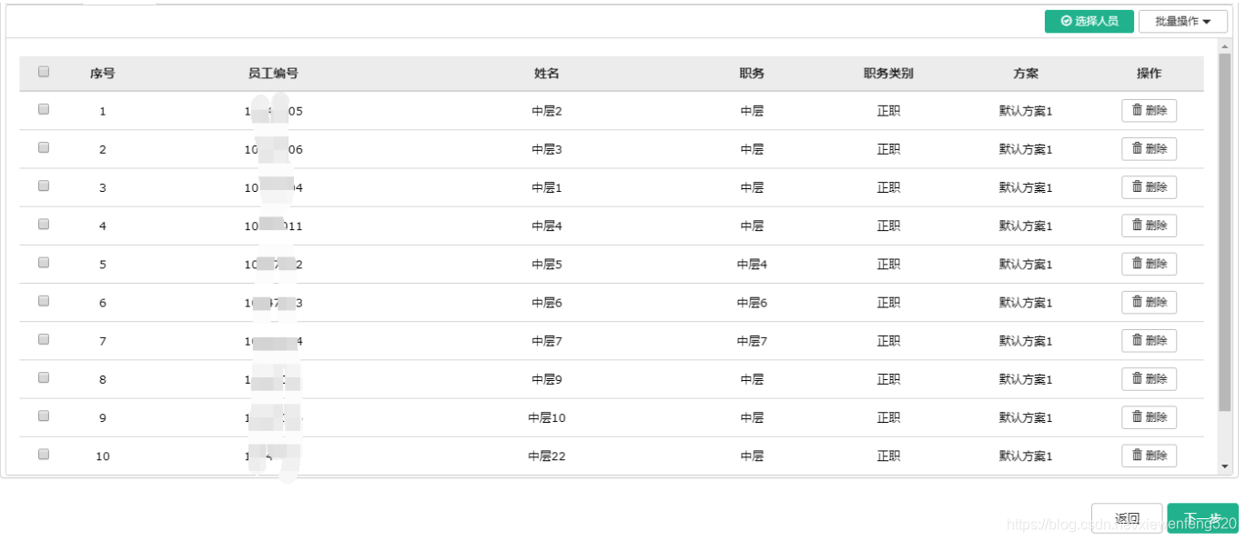Screen dimensions: 1246x541
Task: Click 默认方案1 in the 中层2 row
Action: click(1026, 111)
